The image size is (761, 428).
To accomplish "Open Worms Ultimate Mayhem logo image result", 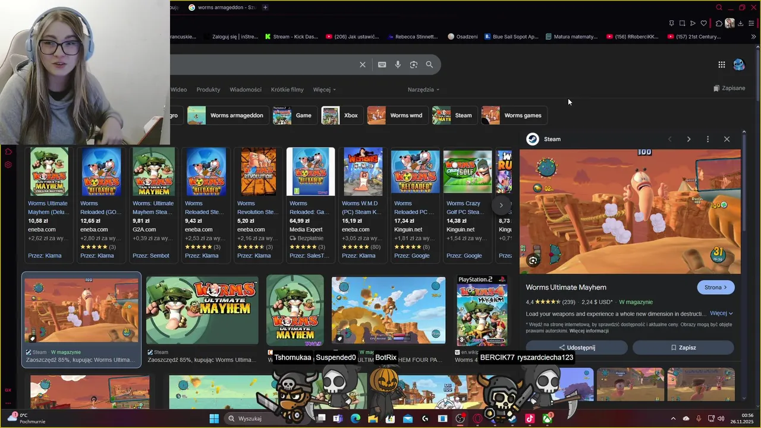I will [202, 310].
